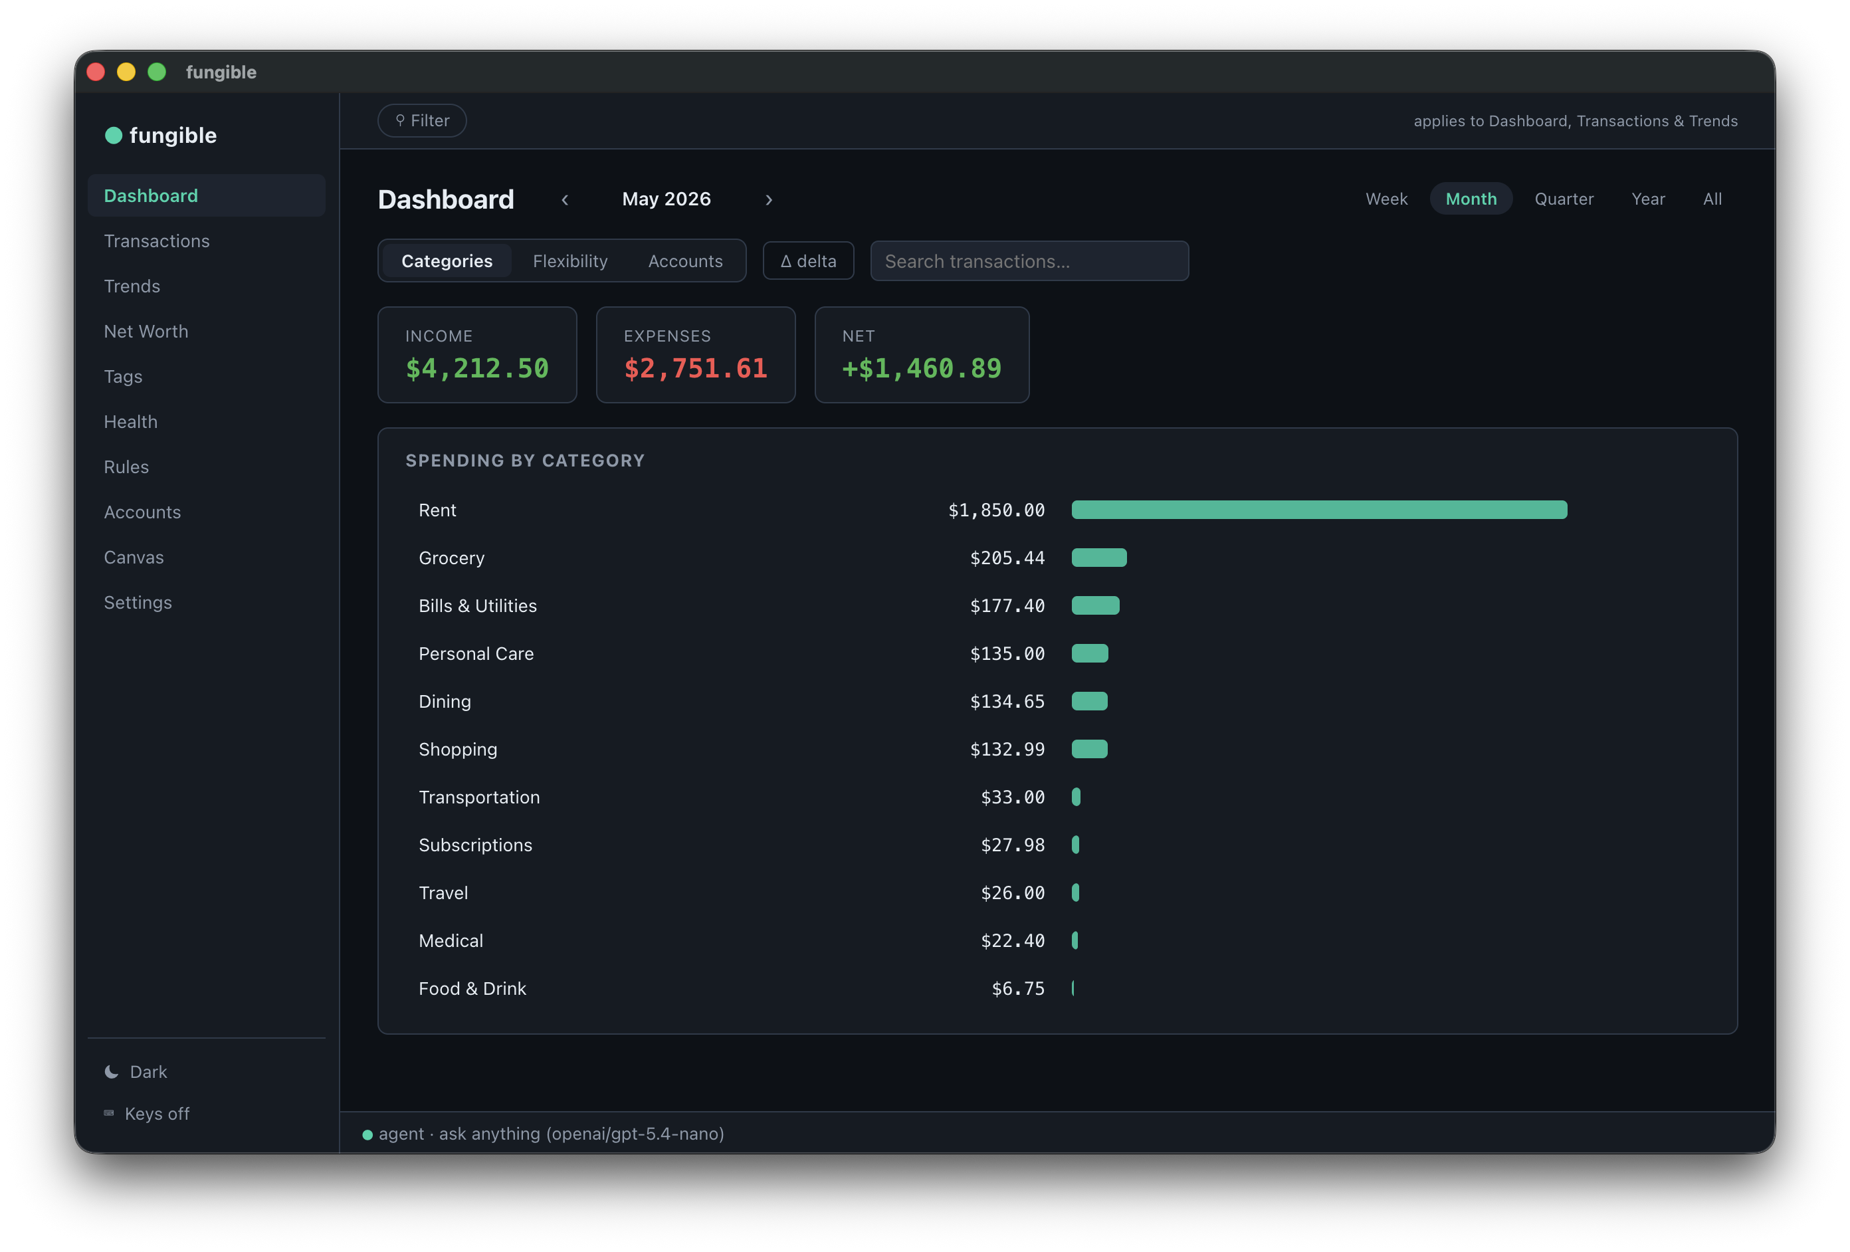Open Settings in the sidebar
Image resolution: width=1850 pixels, height=1252 pixels.
pos(206,603)
